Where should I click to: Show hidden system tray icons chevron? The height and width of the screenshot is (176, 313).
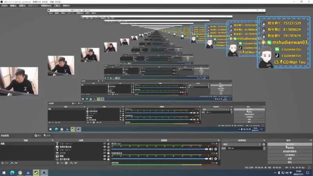click(275, 173)
